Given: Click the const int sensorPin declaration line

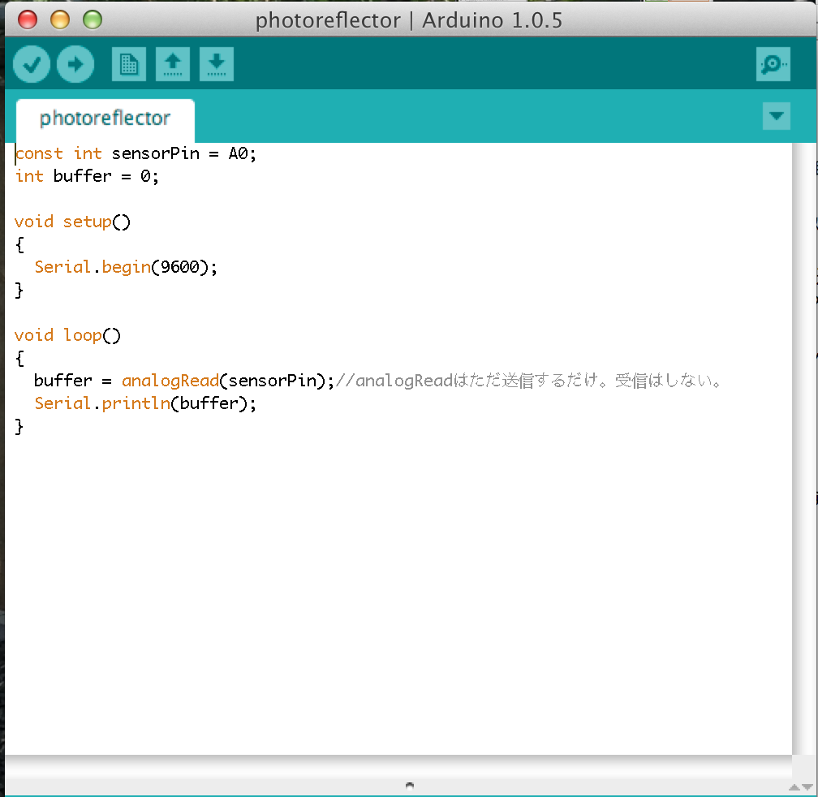Looking at the screenshot, I should (x=136, y=153).
